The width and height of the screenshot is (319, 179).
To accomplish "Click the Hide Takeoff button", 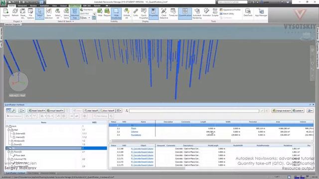I will click(91, 110).
